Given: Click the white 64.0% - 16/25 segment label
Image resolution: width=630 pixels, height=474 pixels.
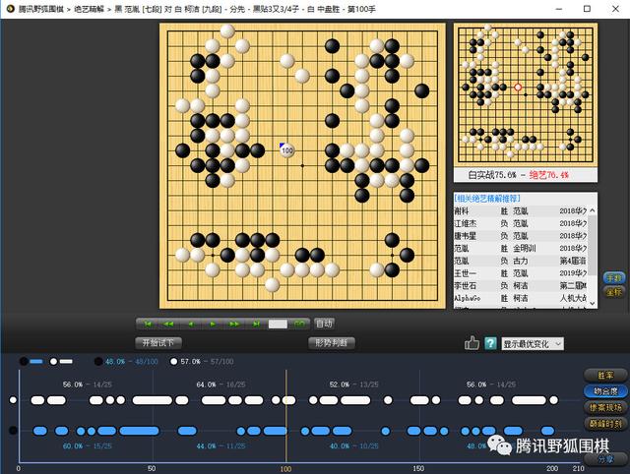Looking at the screenshot, I should point(220,385).
